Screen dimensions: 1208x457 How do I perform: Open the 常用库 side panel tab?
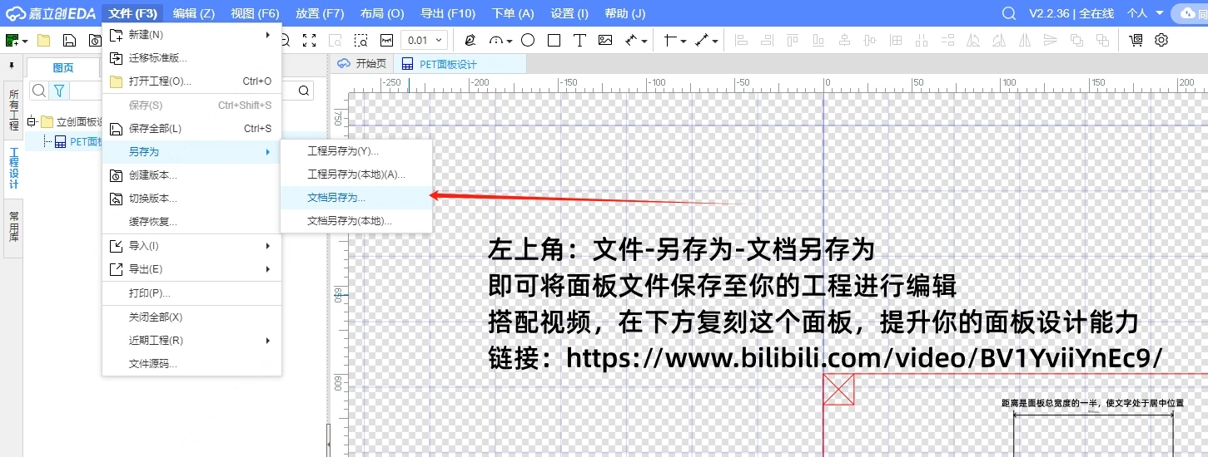point(13,227)
